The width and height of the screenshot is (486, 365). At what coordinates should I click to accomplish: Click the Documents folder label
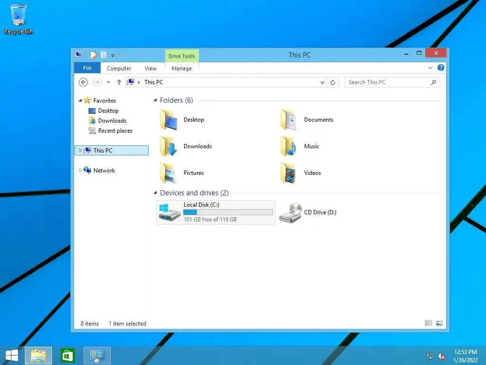(x=318, y=120)
